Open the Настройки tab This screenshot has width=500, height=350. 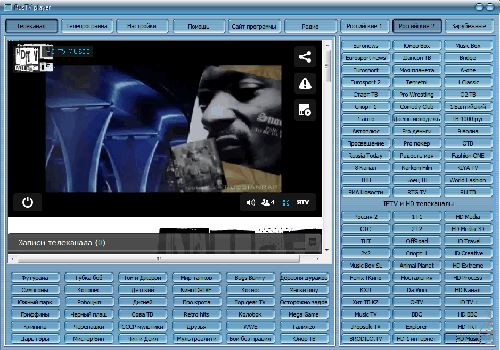142,26
